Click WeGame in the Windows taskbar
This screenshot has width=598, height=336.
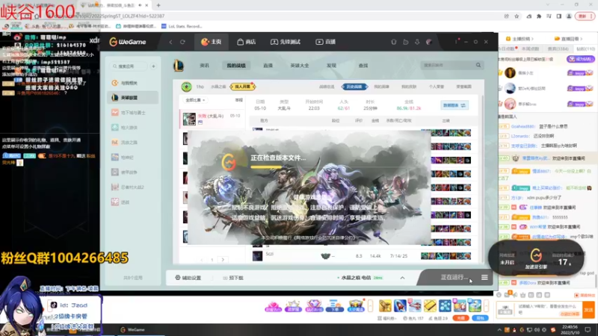(x=133, y=330)
